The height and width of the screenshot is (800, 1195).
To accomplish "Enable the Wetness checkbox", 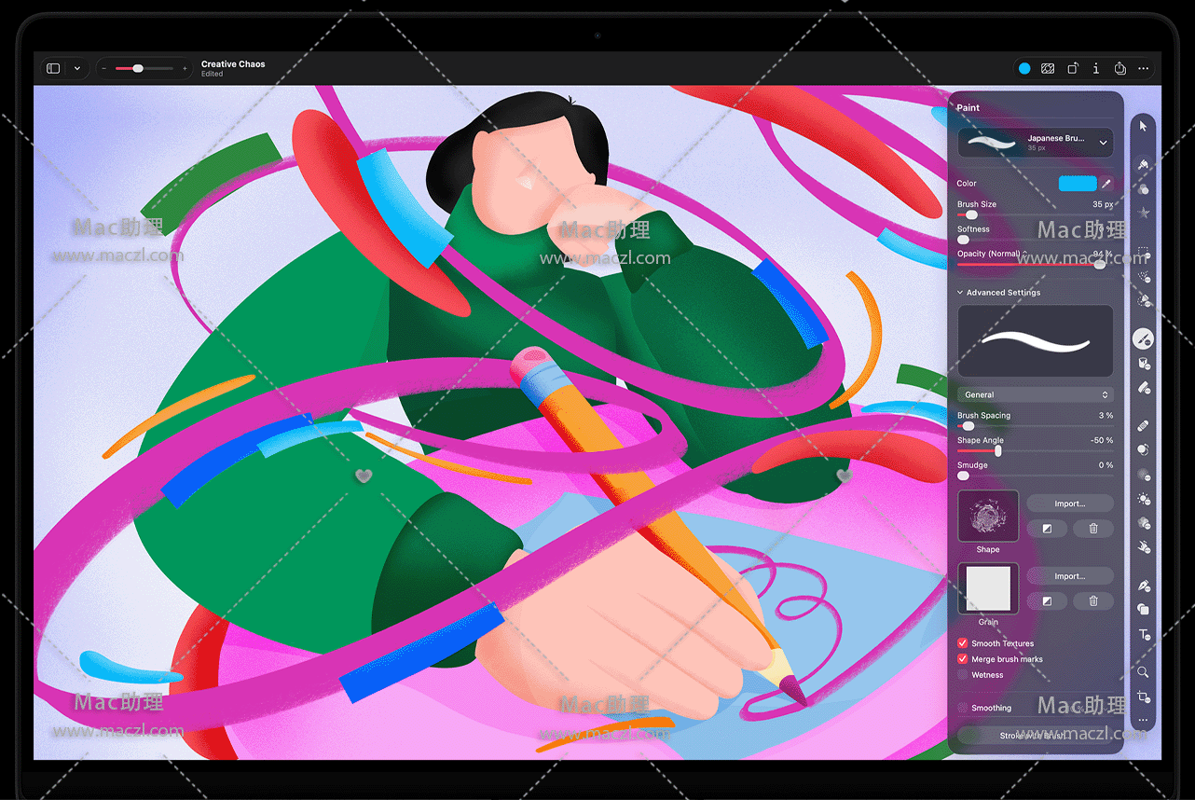I will [x=963, y=675].
